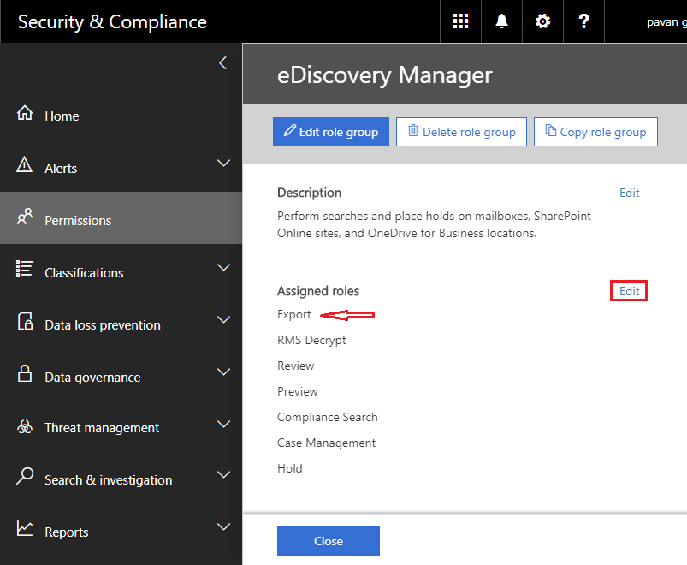Image resolution: width=687 pixels, height=565 pixels.
Task: Expand the Threat management chevron
Action: (x=223, y=425)
